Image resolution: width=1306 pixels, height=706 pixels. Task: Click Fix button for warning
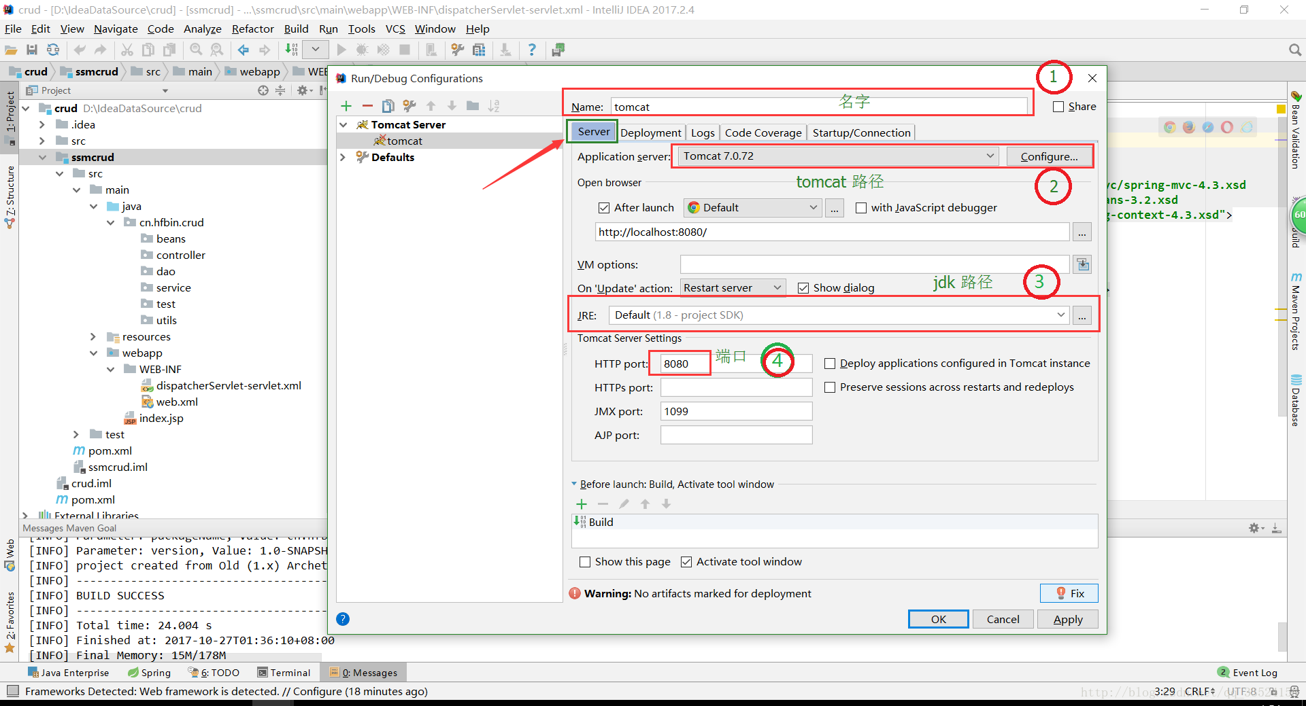point(1069,593)
